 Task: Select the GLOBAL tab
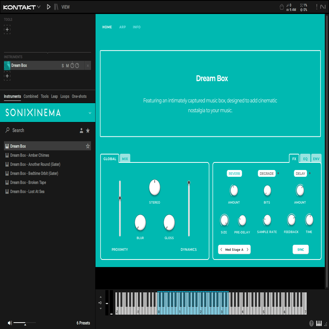click(110, 159)
